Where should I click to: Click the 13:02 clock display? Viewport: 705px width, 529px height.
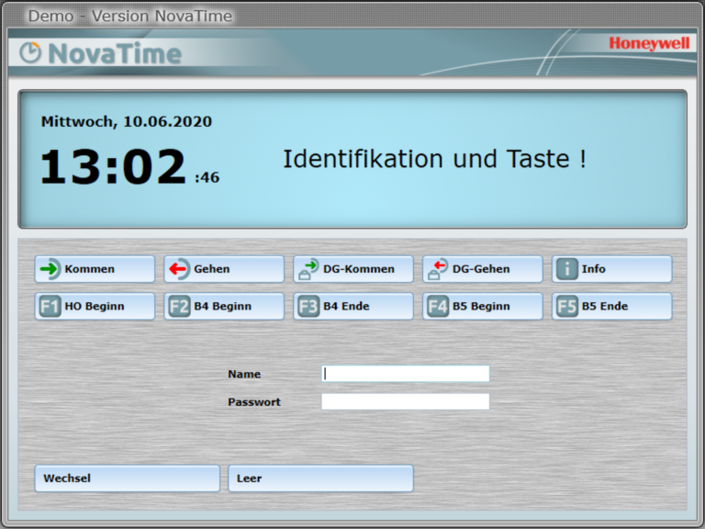coord(113,167)
